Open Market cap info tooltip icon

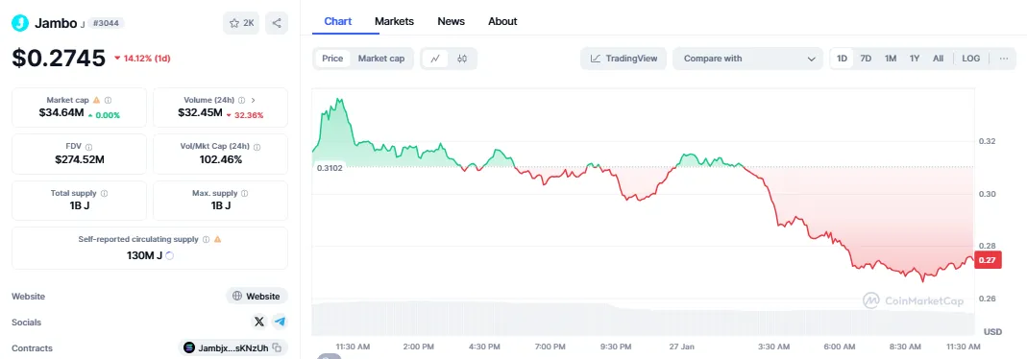point(108,100)
